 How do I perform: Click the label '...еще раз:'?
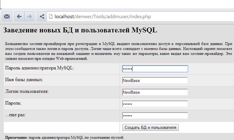coord(15,115)
